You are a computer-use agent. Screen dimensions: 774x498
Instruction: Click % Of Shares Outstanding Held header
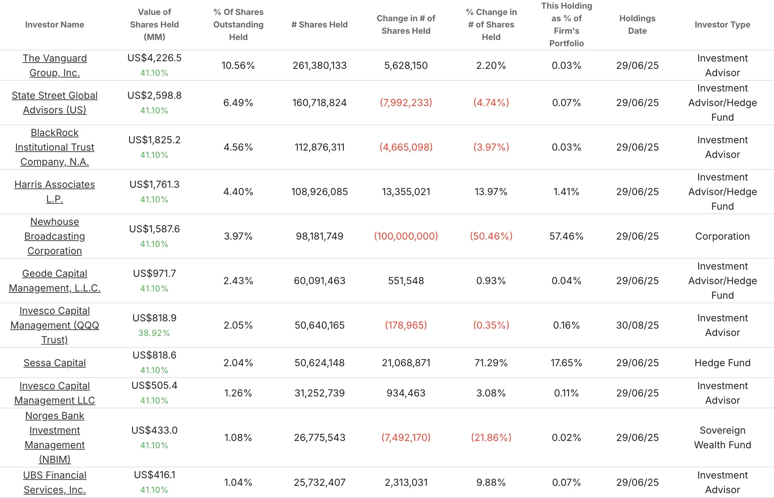coord(238,25)
